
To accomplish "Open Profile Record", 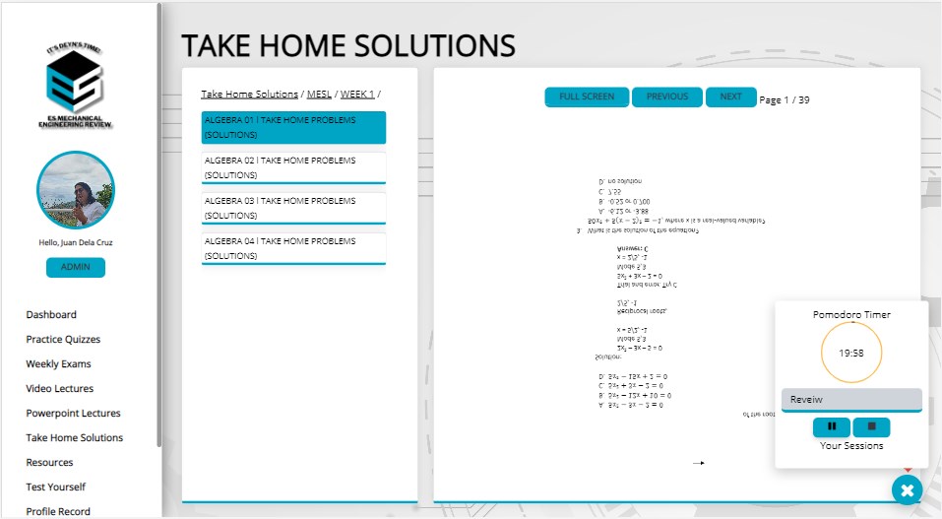I will click(58, 512).
